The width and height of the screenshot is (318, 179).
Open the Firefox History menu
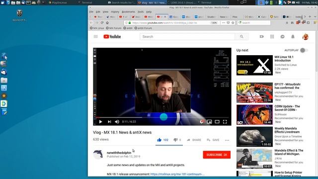[x=115, y=12]
